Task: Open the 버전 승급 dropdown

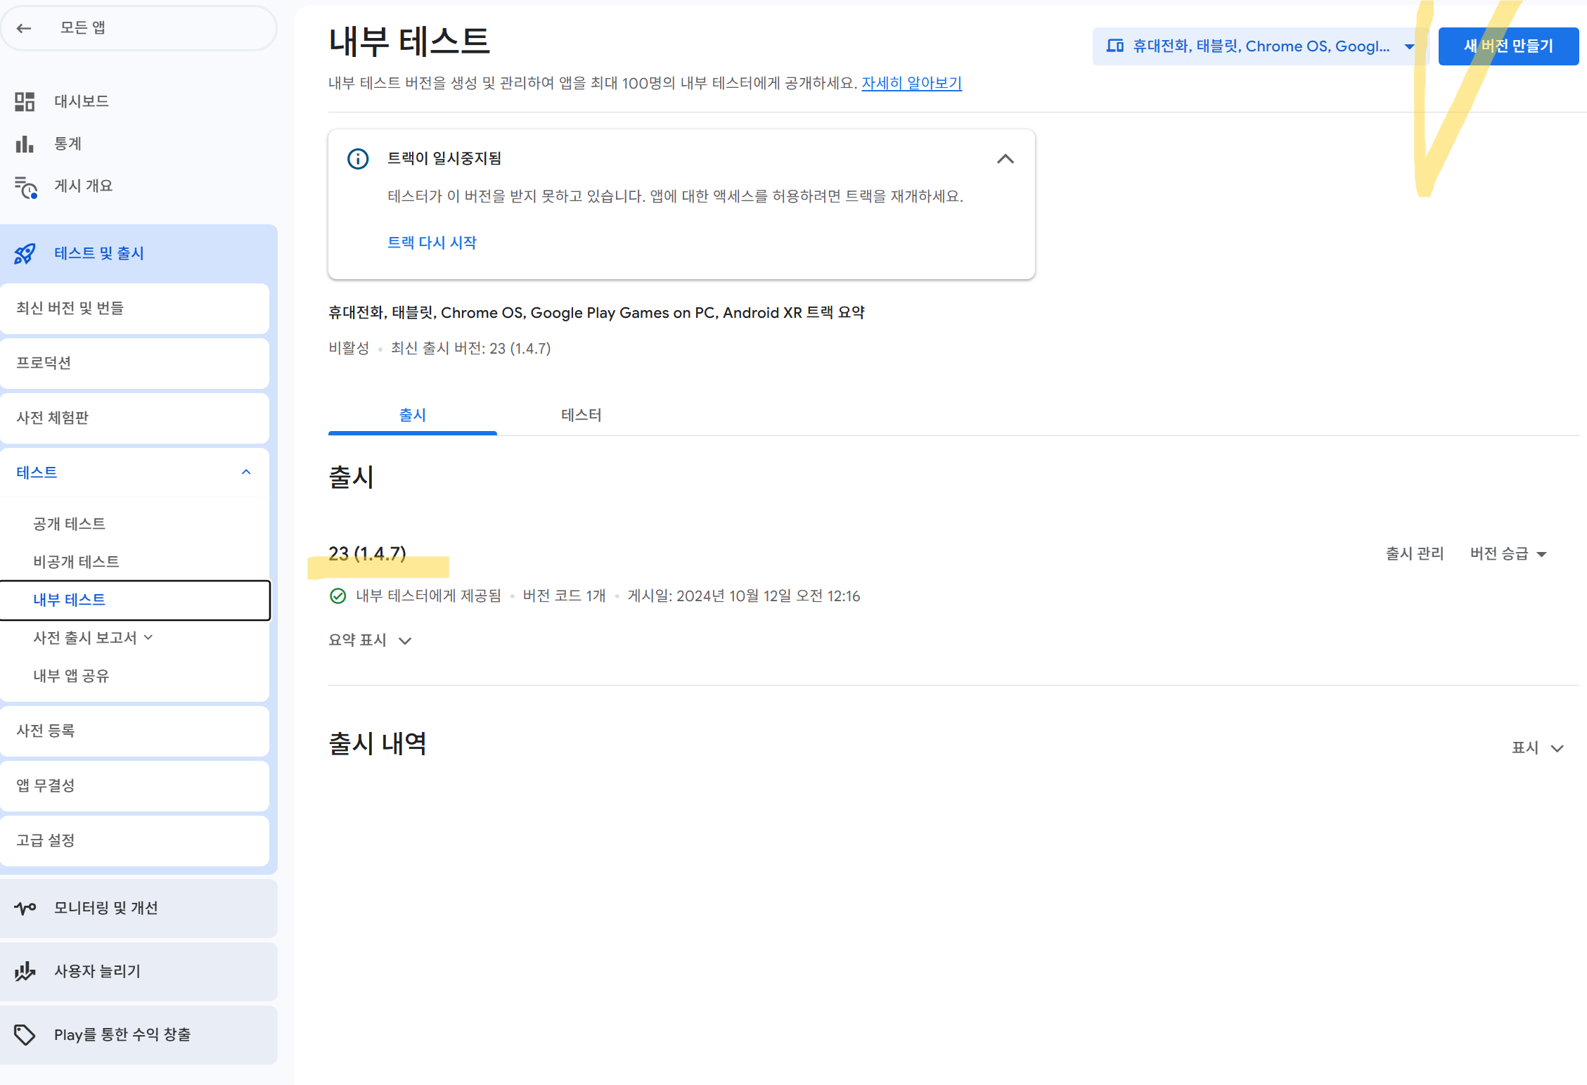Action: click(1508, 554)
